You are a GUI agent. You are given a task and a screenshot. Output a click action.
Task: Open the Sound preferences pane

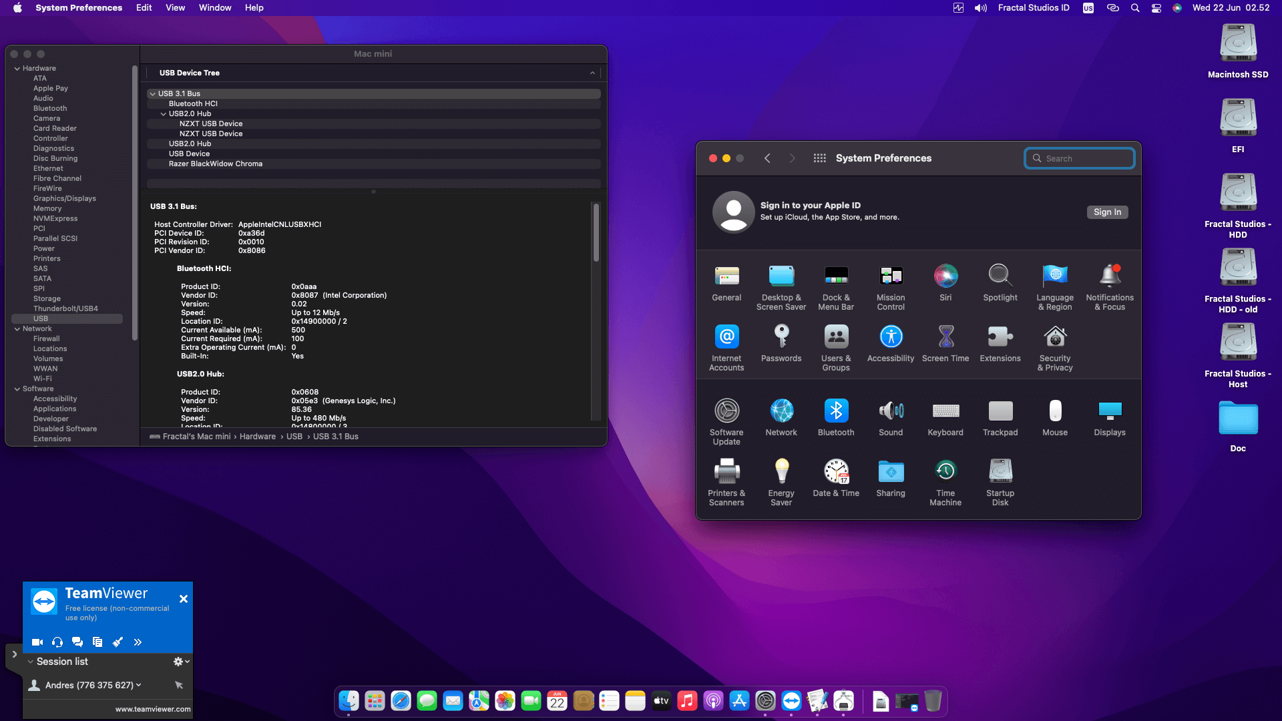891,418
